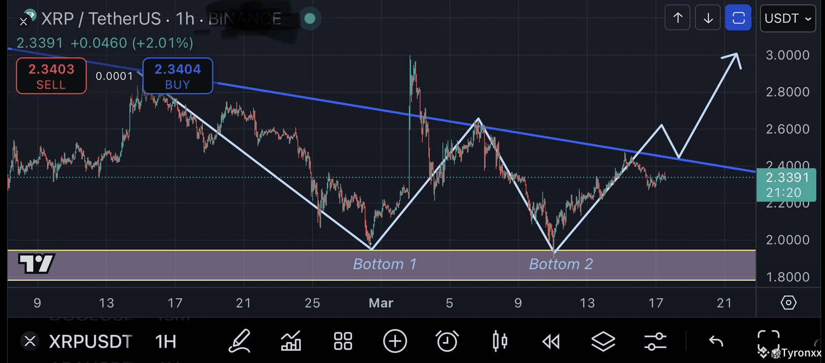Open chart settings sliders icon
The image size is (825, 363).
[x=655, y=341]
